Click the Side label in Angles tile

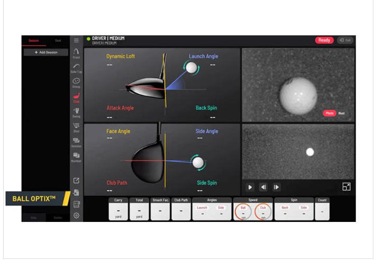click(221, 208)
